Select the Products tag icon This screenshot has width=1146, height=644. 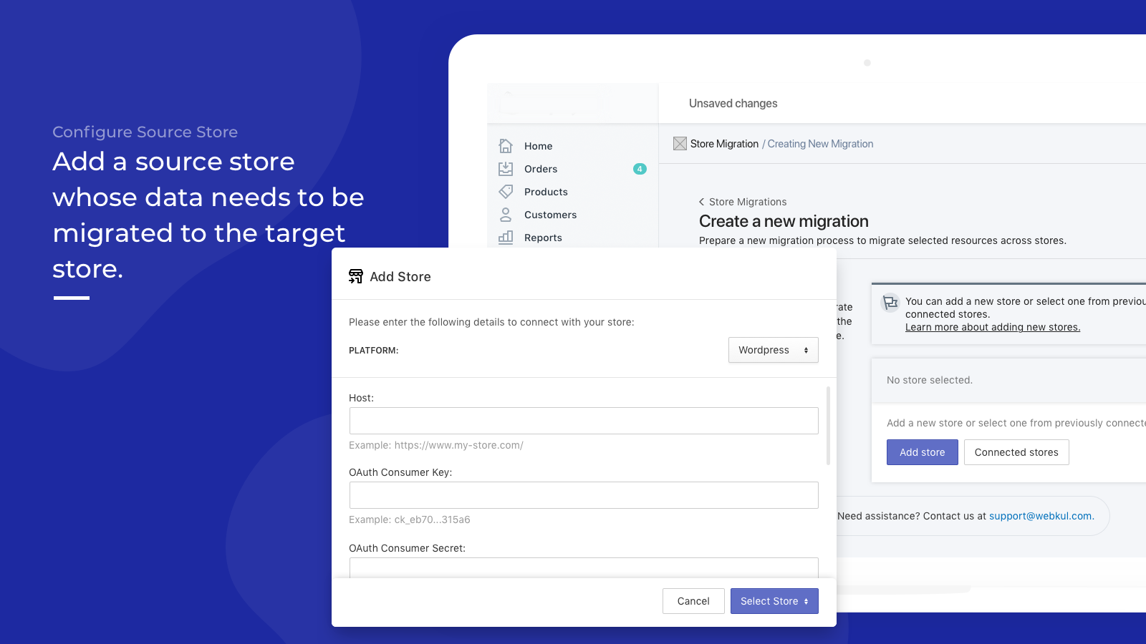pos(506,192)
